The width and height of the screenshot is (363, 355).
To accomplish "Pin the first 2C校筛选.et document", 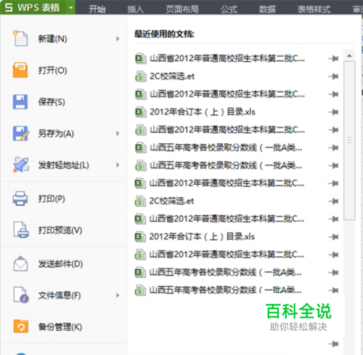I will coord(334,76).
